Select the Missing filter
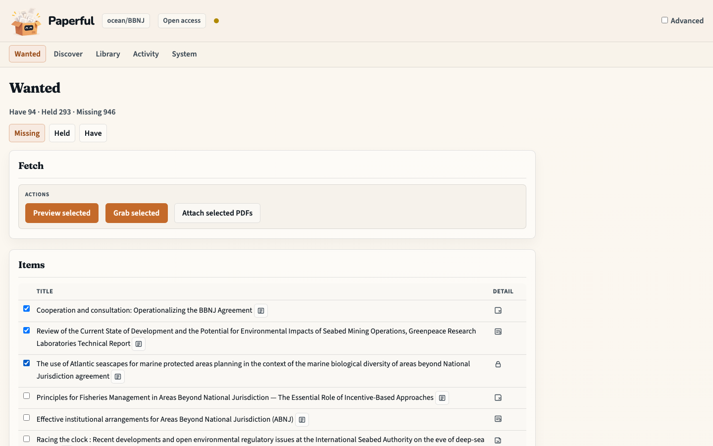 tap(27, 133)
